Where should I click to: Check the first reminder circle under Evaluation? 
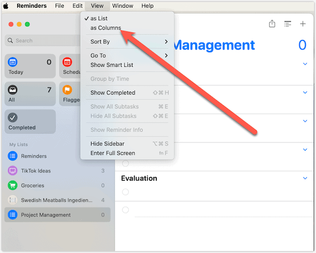click(125, 192)
